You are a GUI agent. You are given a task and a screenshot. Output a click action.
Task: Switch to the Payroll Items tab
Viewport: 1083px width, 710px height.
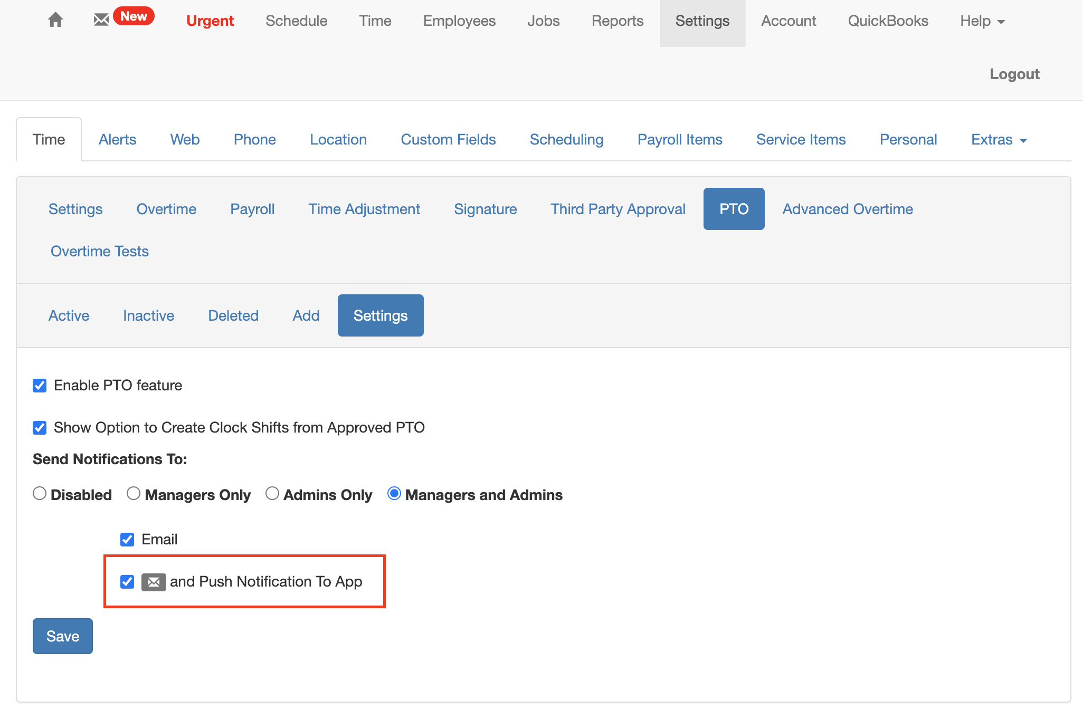click(x=680, y=140)
